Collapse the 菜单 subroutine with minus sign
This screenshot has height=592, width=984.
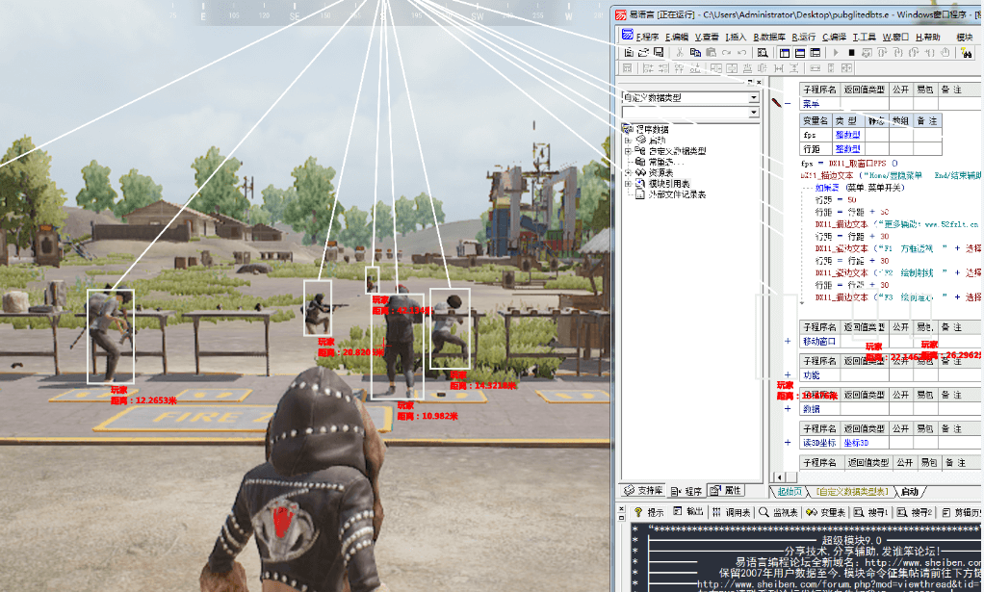click(788, 103)
